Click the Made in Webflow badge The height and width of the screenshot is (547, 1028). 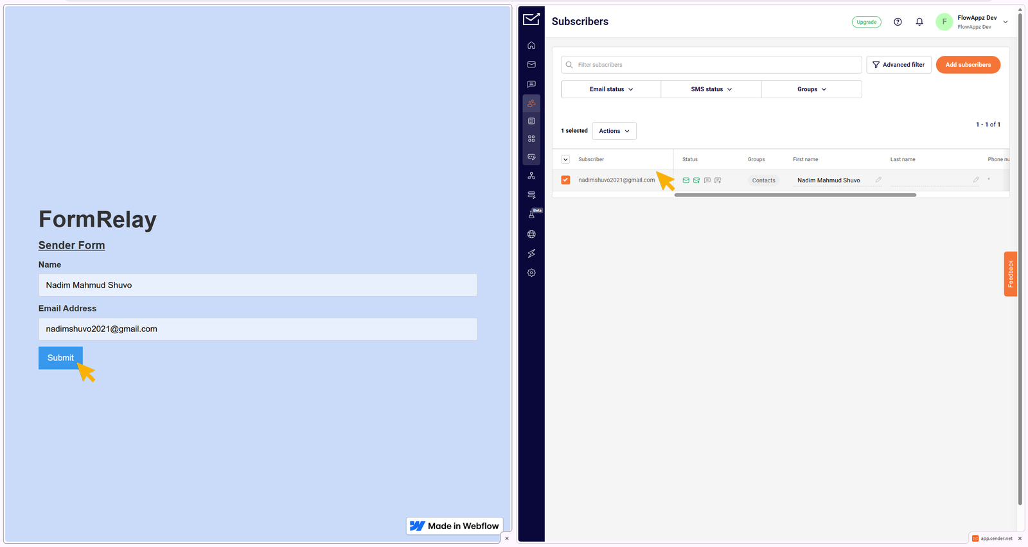pos(454,526)
